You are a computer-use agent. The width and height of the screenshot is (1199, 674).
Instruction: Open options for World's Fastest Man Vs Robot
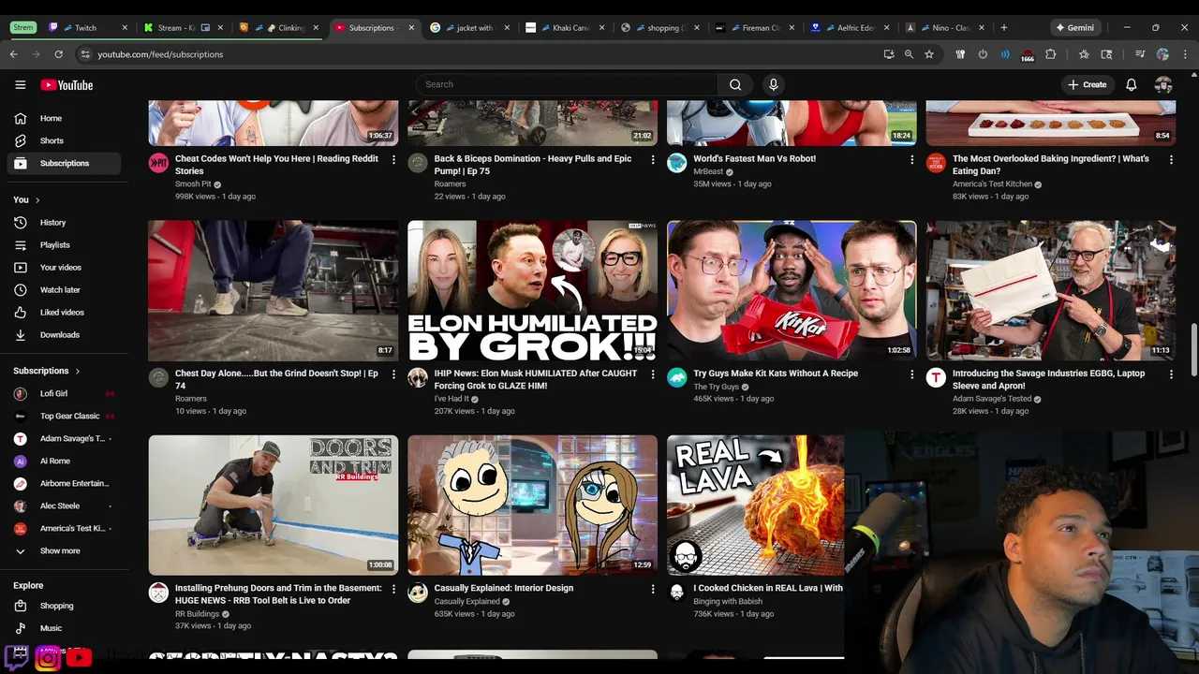point(911,160)
